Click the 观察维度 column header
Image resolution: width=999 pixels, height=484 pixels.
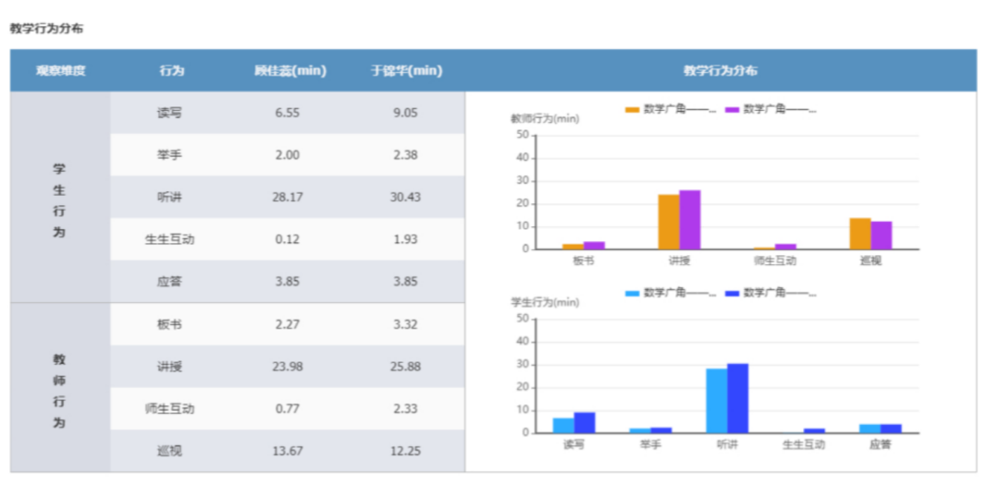point(60,71)
